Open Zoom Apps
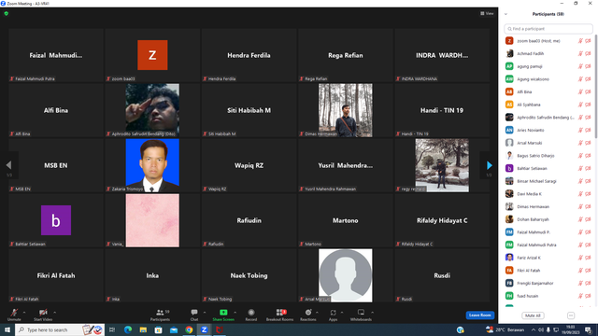598x336 pixels. pos(333,315)
